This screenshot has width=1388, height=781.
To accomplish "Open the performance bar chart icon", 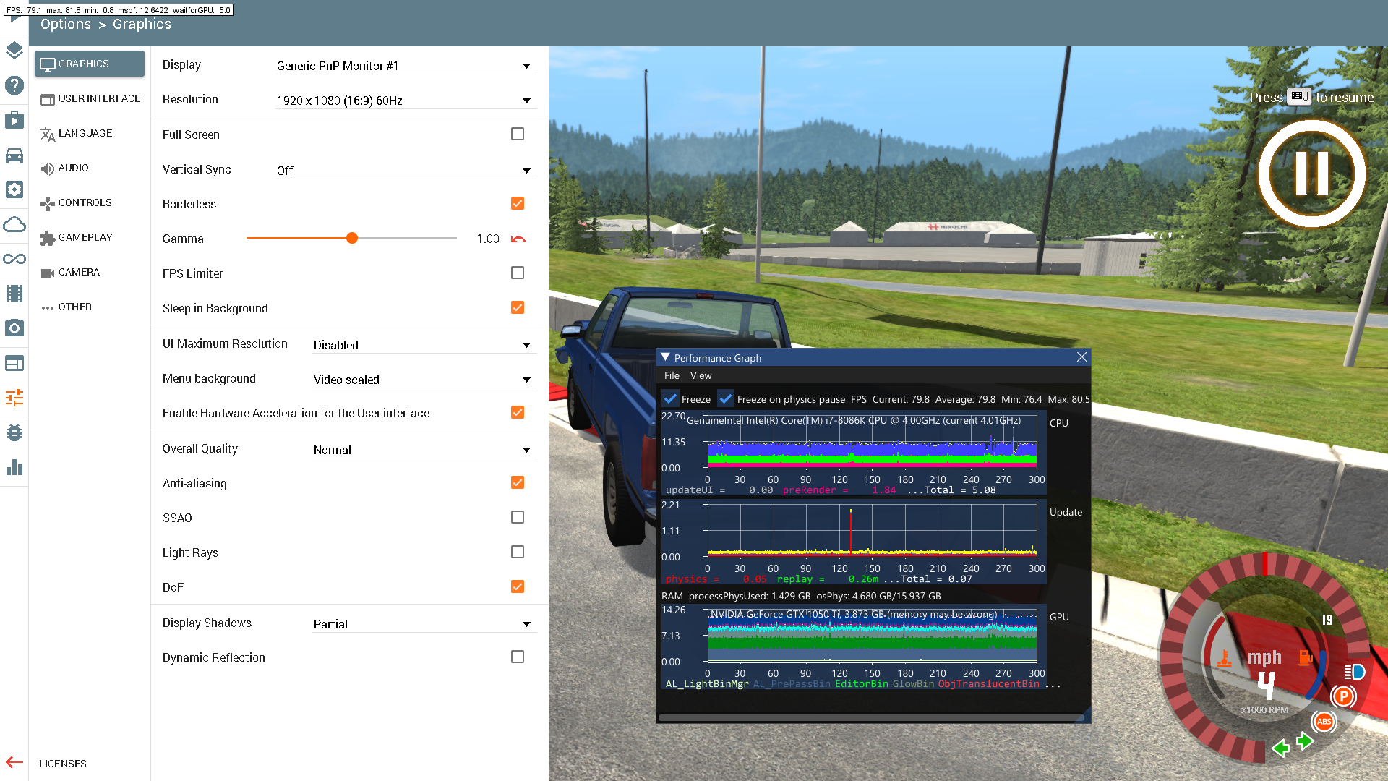I will (14, 467).
